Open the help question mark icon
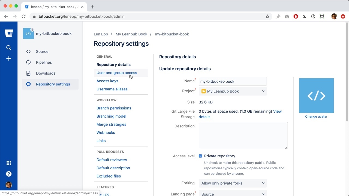 tap(9, 174)
